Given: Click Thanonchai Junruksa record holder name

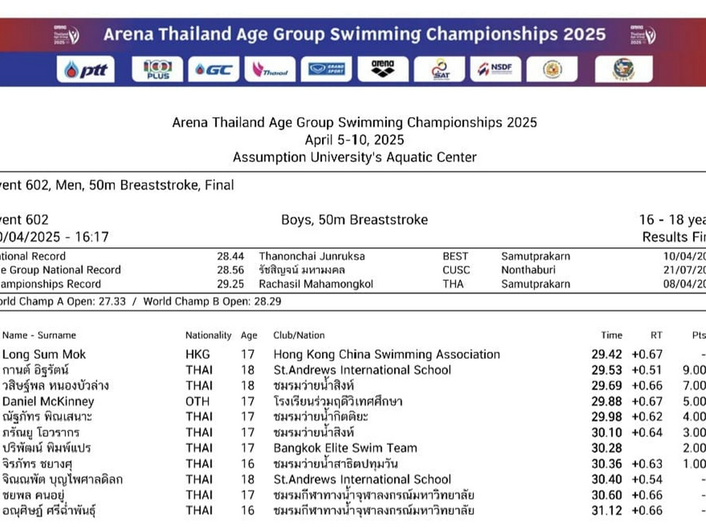Looking at the screenshot, I should (312, 256).
